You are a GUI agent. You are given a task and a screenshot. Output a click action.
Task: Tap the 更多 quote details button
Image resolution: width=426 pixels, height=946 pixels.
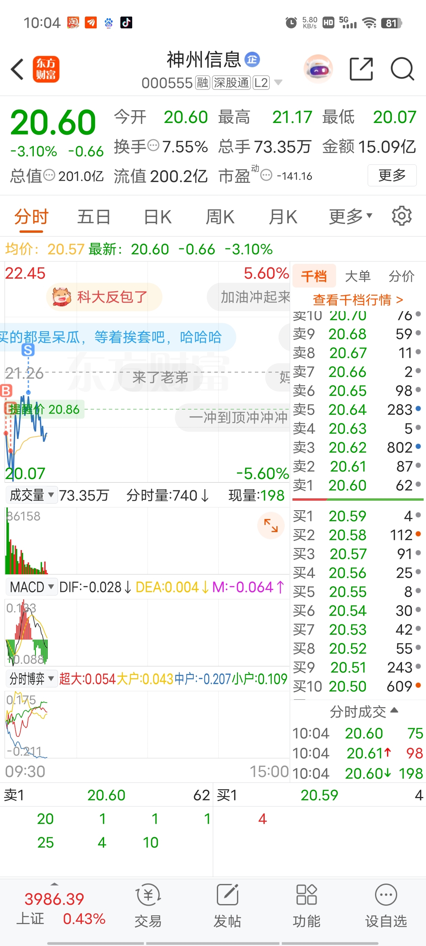392,175
